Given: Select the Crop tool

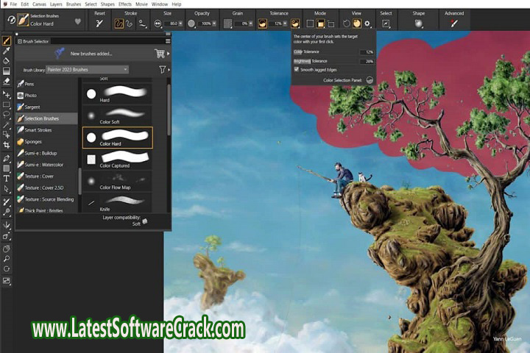Looking at the screenshot, I should coord(7,145).
